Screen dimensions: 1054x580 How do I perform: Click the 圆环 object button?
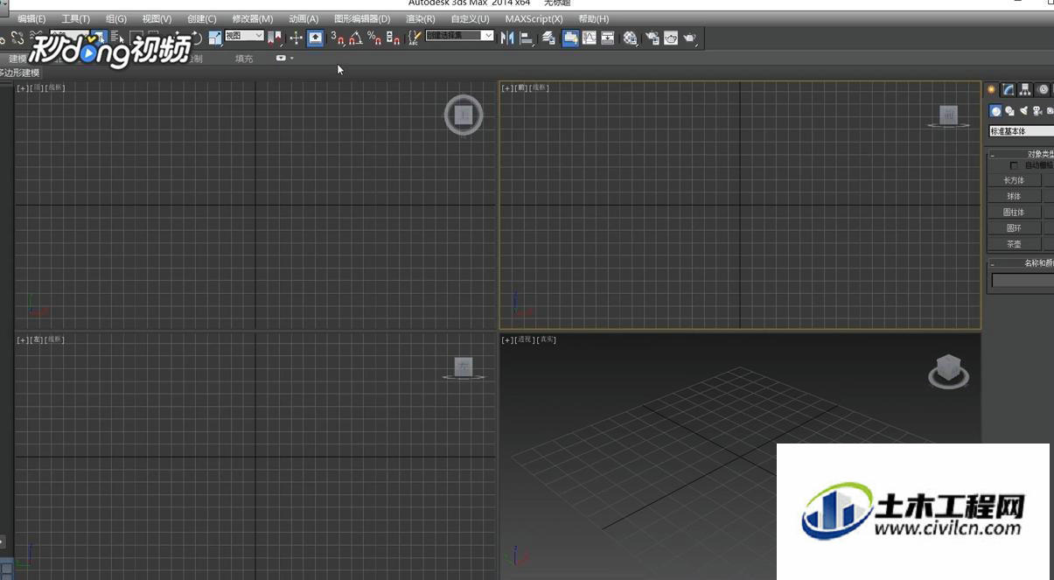1014,228
